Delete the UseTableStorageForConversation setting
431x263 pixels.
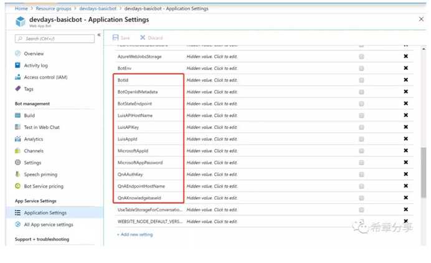pyautogui.click(x=405, y=209)
